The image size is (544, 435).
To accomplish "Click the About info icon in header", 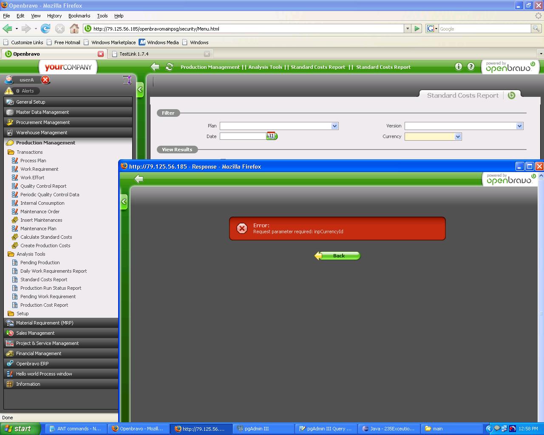I will (458, 67).
